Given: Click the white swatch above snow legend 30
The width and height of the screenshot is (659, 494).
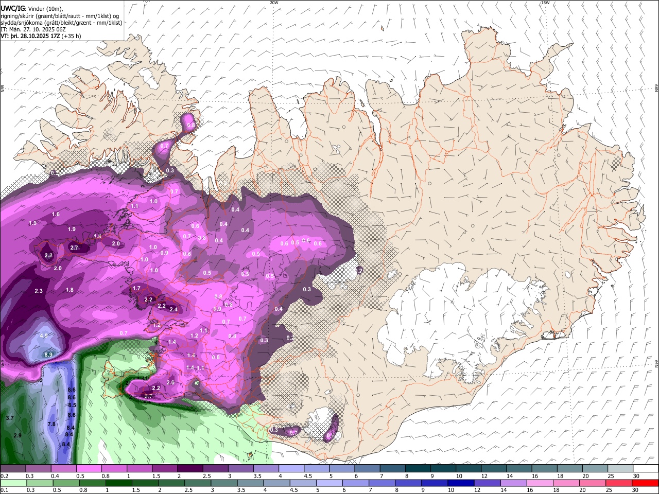Looking at the screenshot, I should [646, 469].
